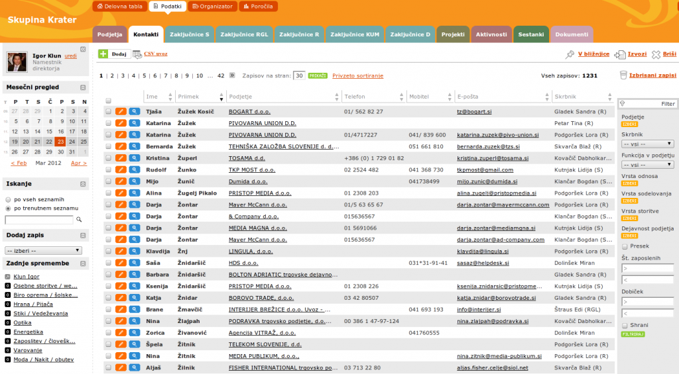Open Poročila from top menu
This screenshot has height=374, width=679.
(x=259, y=7)
